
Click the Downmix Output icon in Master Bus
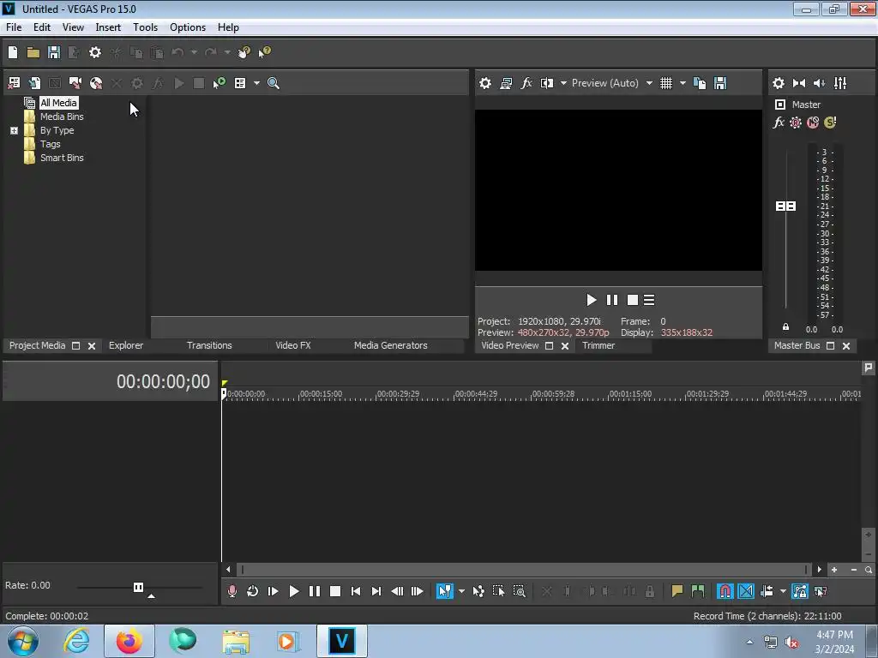coord(799,83)
